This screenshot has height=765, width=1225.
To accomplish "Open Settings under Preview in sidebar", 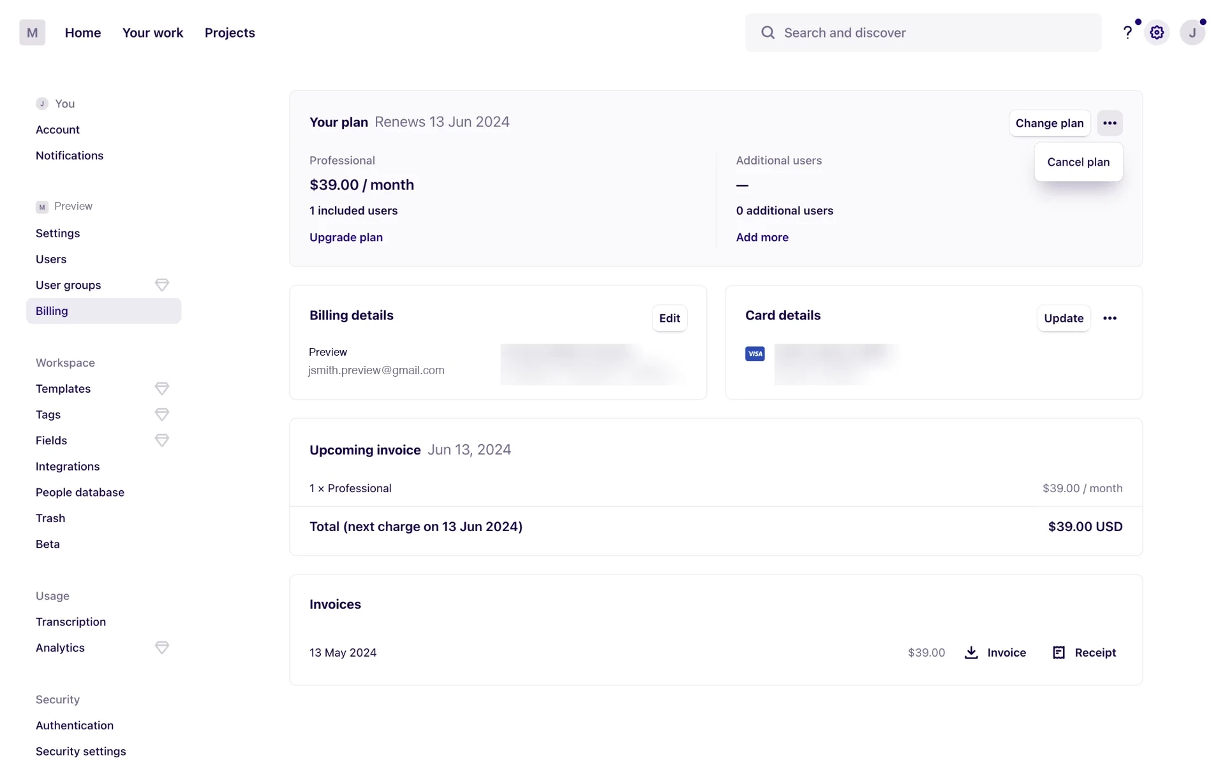I will click(x=57, y=233).
